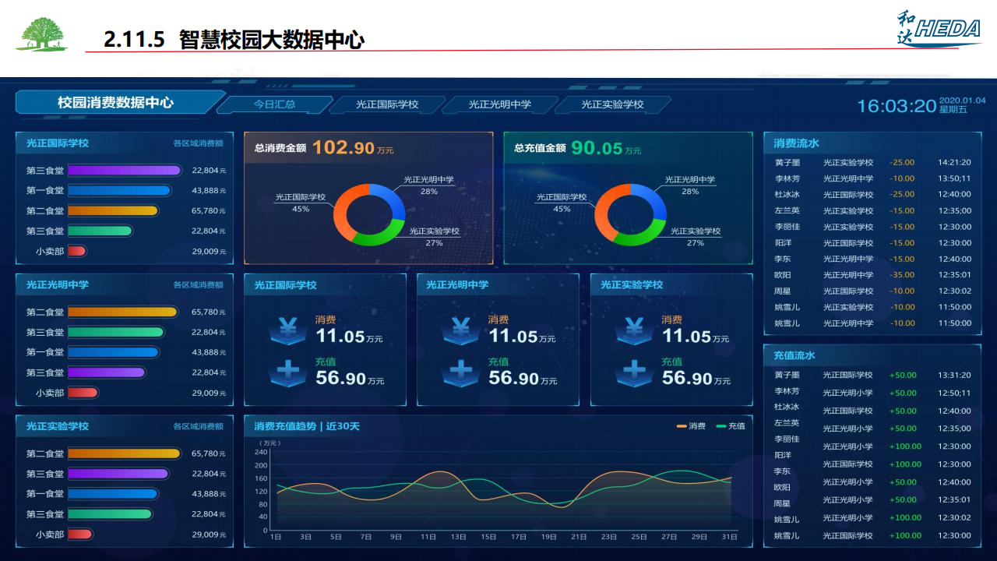Click 周星 row in 消费流水 list

872,291
